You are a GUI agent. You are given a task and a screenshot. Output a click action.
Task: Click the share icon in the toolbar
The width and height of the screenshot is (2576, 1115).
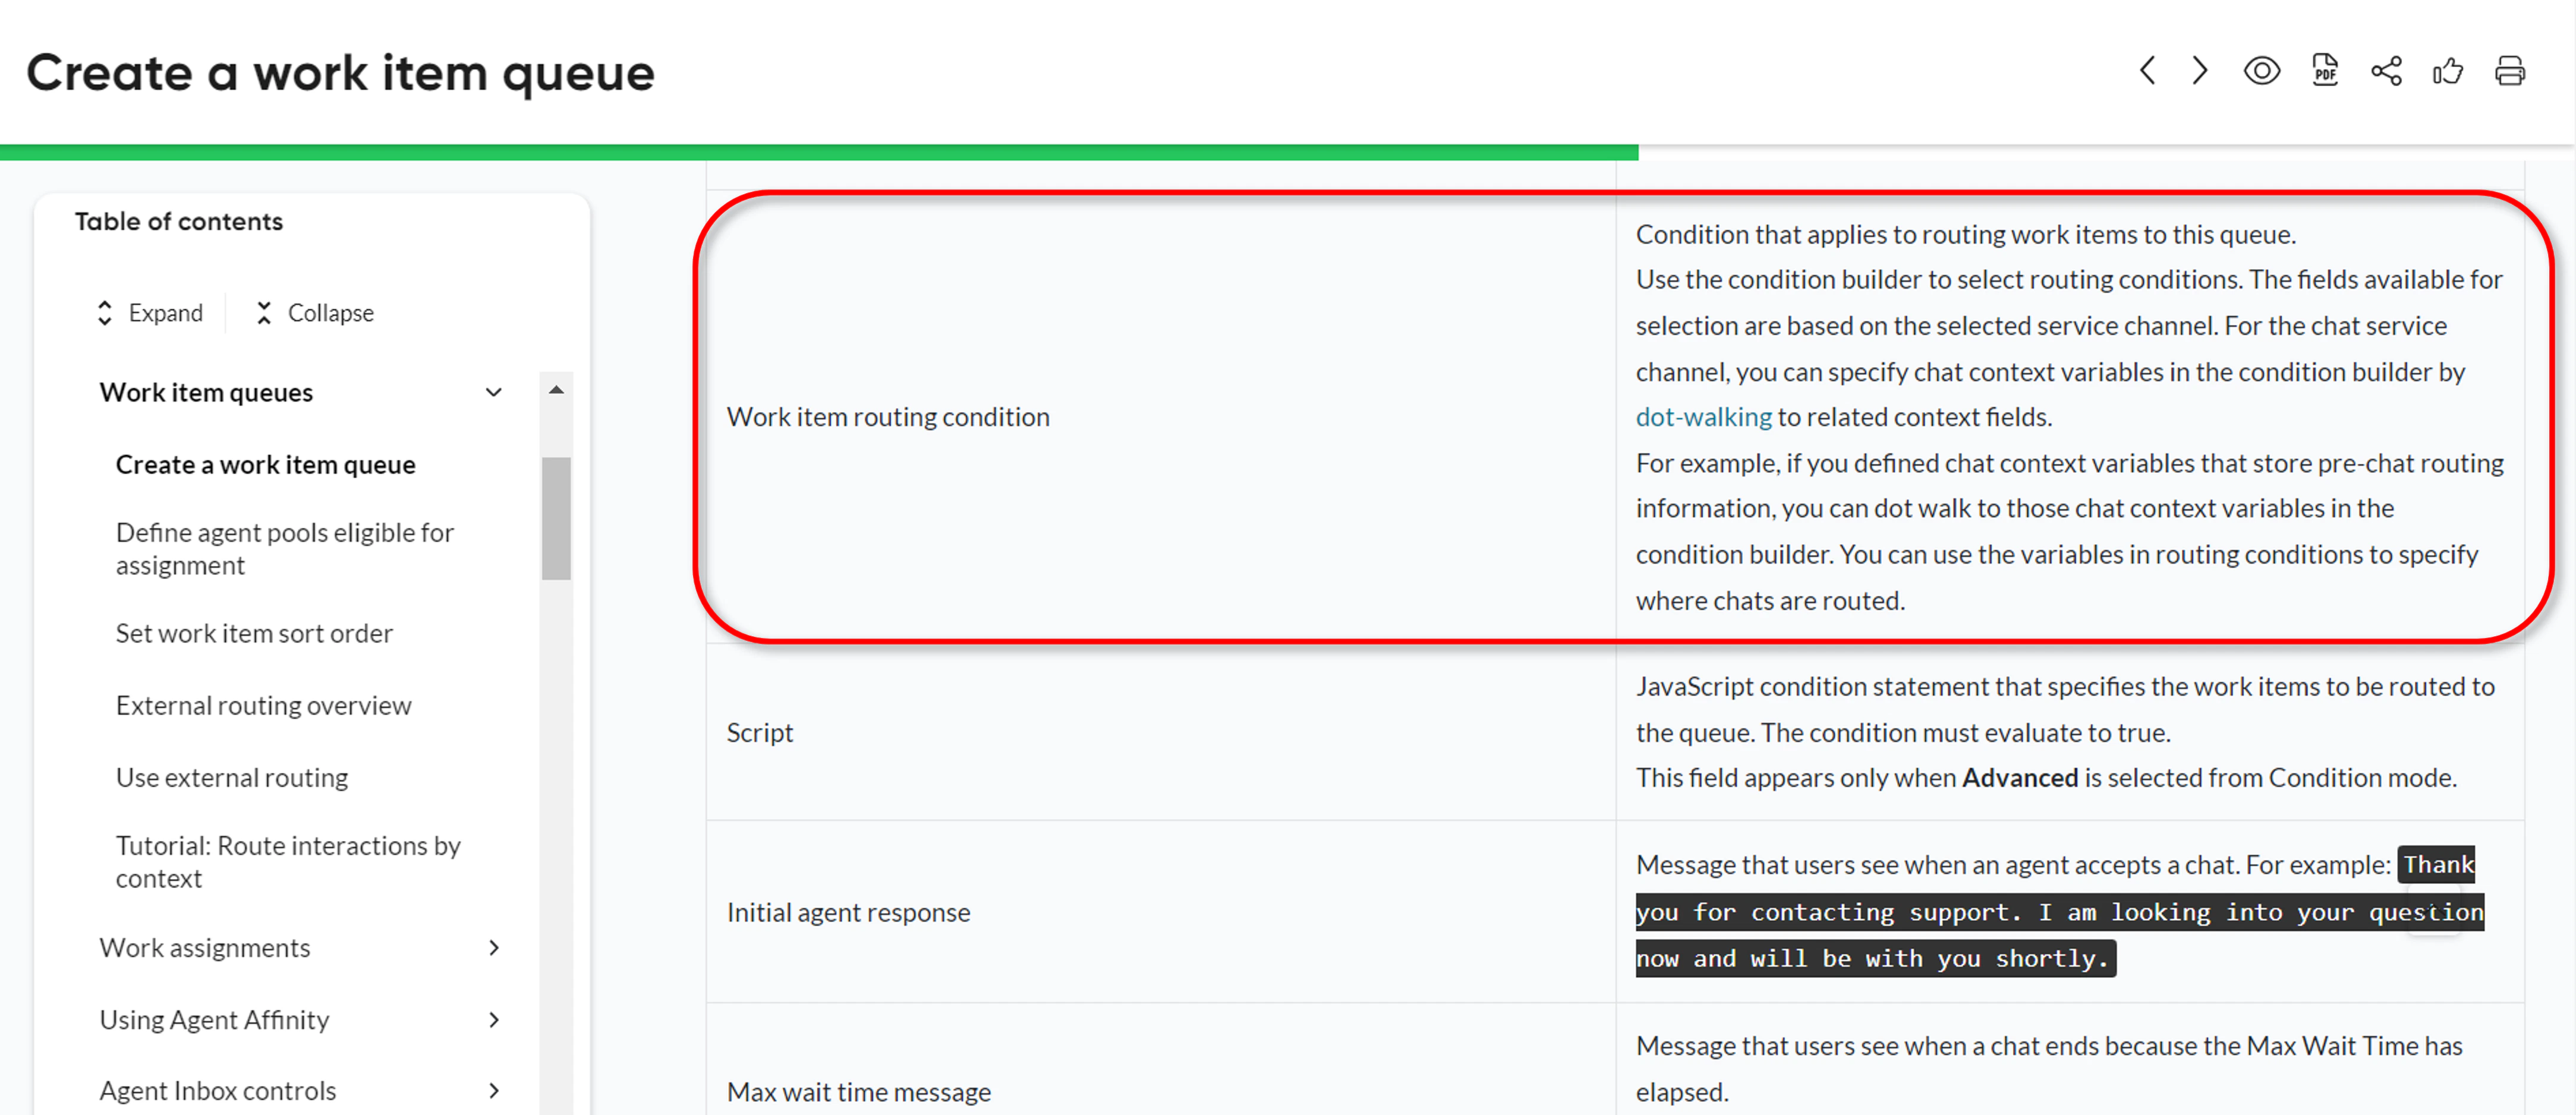coord(2386,70)
